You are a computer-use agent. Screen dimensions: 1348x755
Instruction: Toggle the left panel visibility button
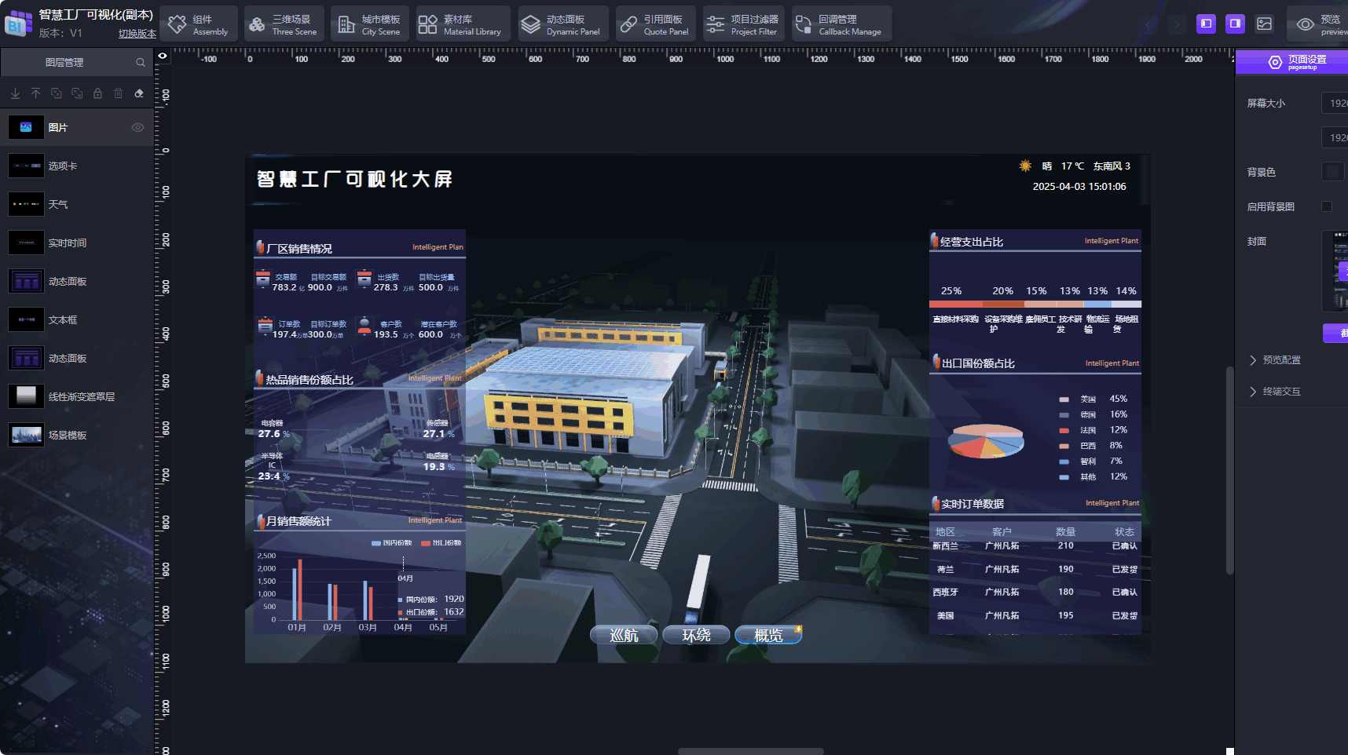(1206, 24)
